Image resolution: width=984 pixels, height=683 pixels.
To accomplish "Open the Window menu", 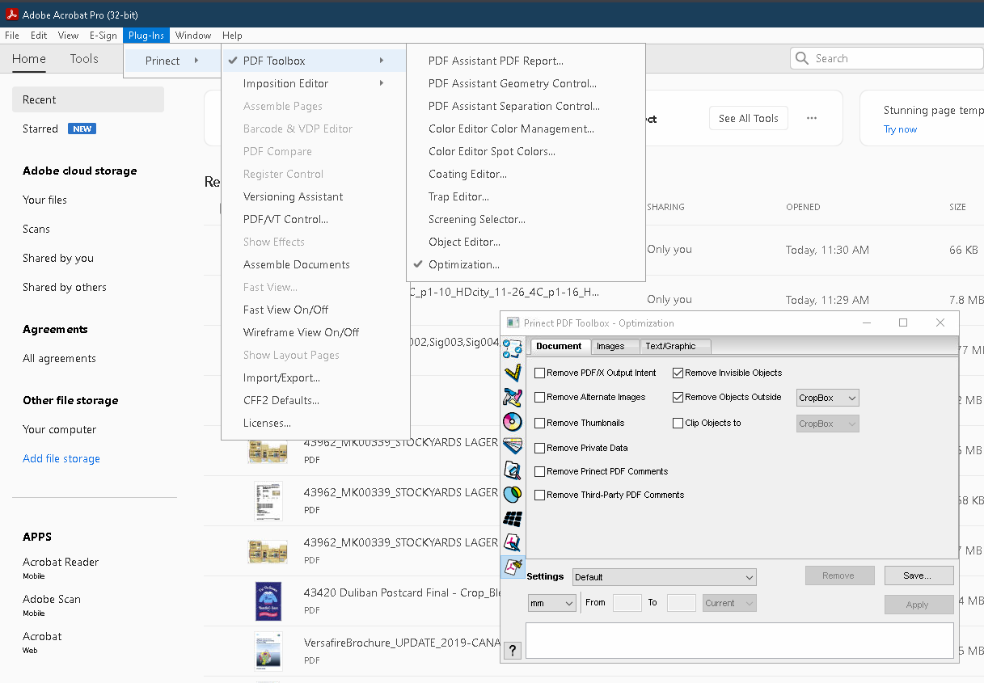I will click(193, 36).
